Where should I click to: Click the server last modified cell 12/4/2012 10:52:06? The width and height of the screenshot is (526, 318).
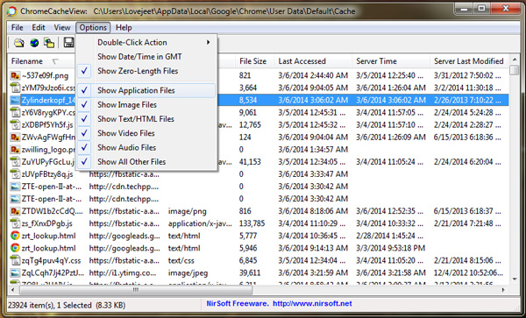pos(468,273)
